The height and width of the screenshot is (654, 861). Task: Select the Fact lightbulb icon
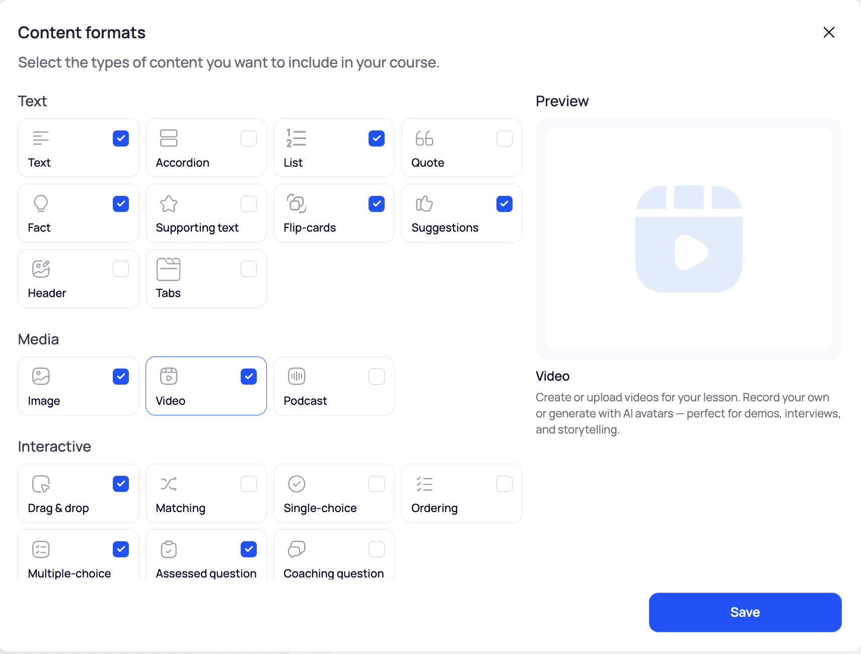(41, 203)
